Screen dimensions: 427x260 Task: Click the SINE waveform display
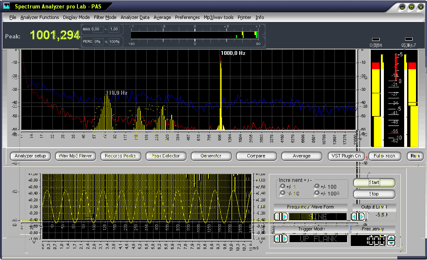(318, 217)
